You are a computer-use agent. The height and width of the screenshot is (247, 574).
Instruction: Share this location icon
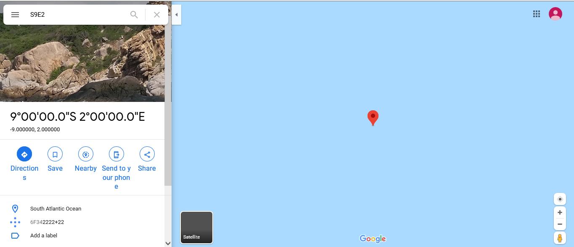(147, 154)
